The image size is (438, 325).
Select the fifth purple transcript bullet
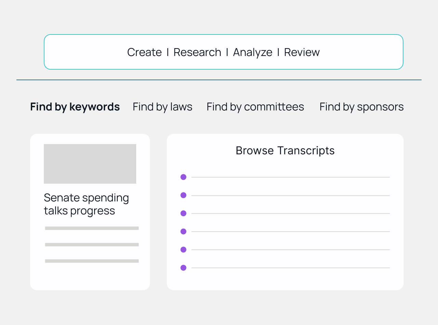click(183, 250)
